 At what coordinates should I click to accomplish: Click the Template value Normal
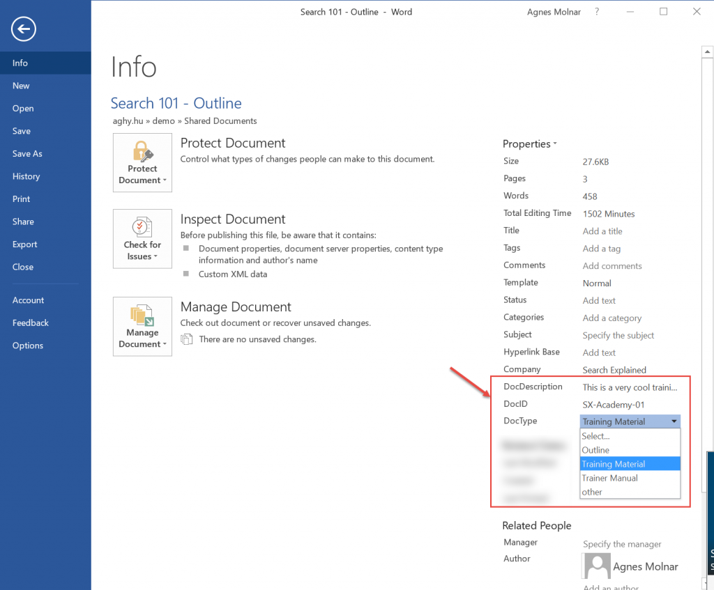coord(597,284)
